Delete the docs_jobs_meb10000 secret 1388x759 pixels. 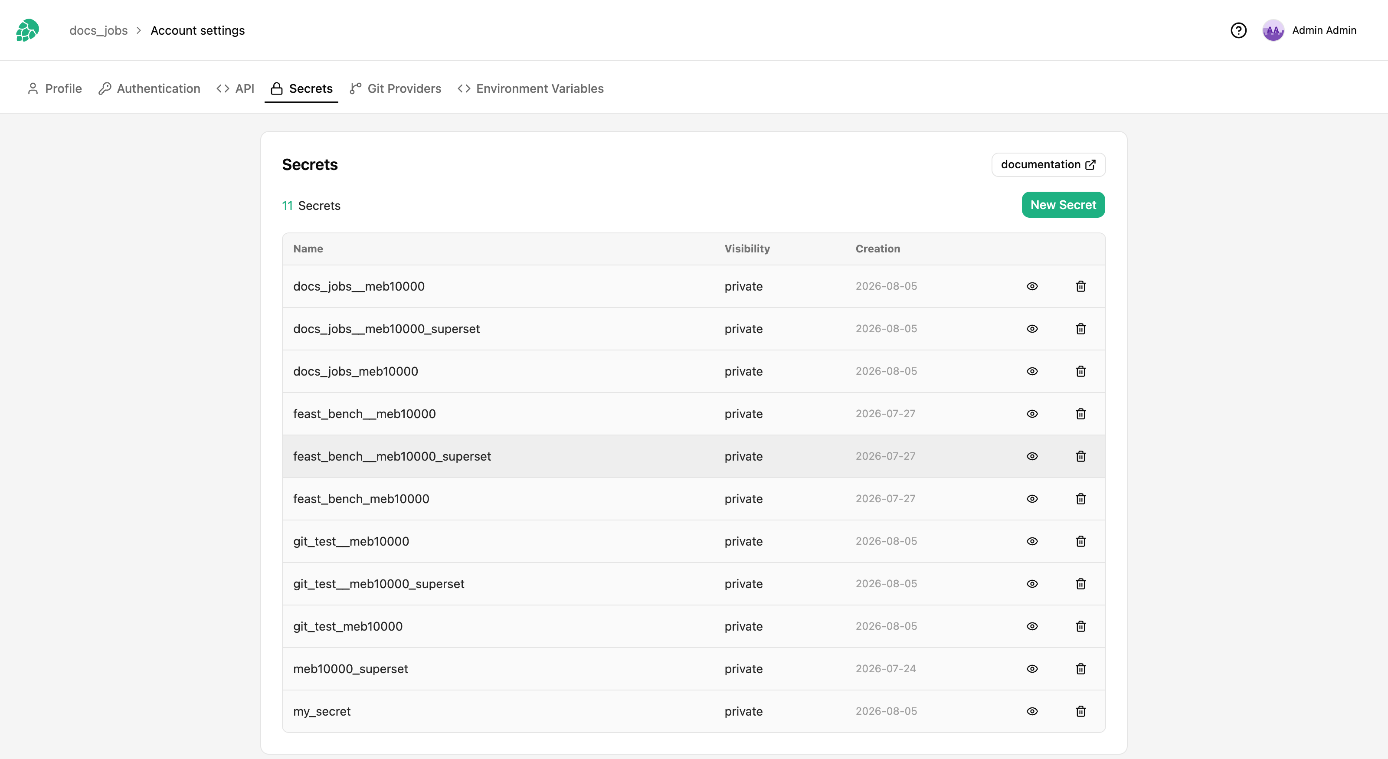point(1081,371)
